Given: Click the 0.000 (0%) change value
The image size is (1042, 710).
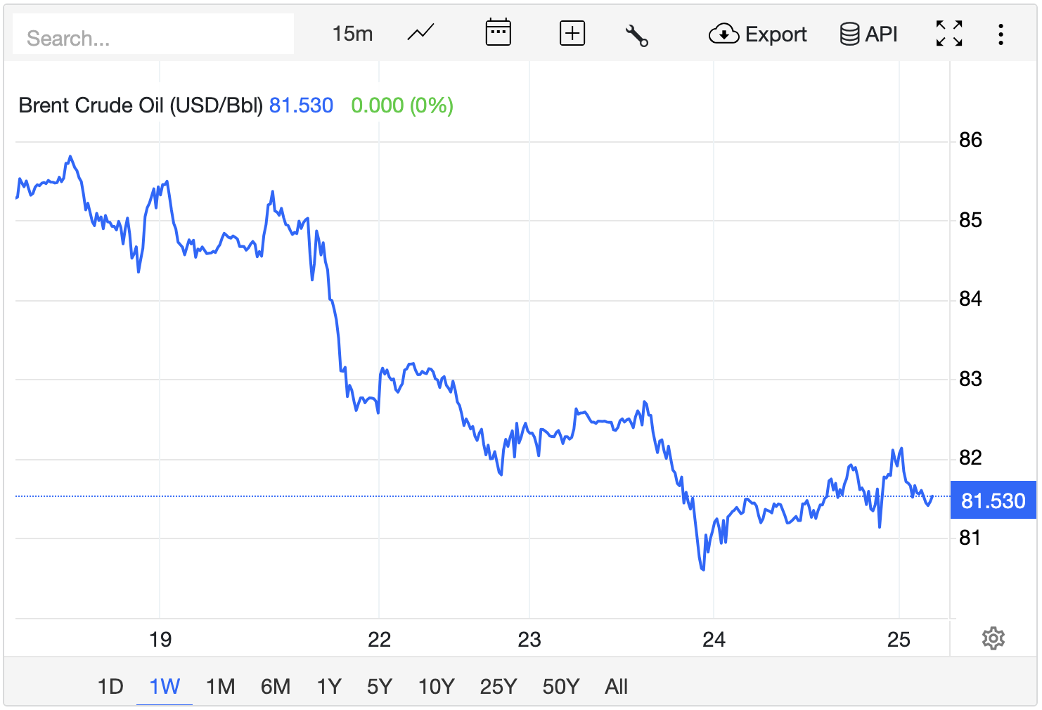Looking at the screenshot, I should [x=402, y=105].
